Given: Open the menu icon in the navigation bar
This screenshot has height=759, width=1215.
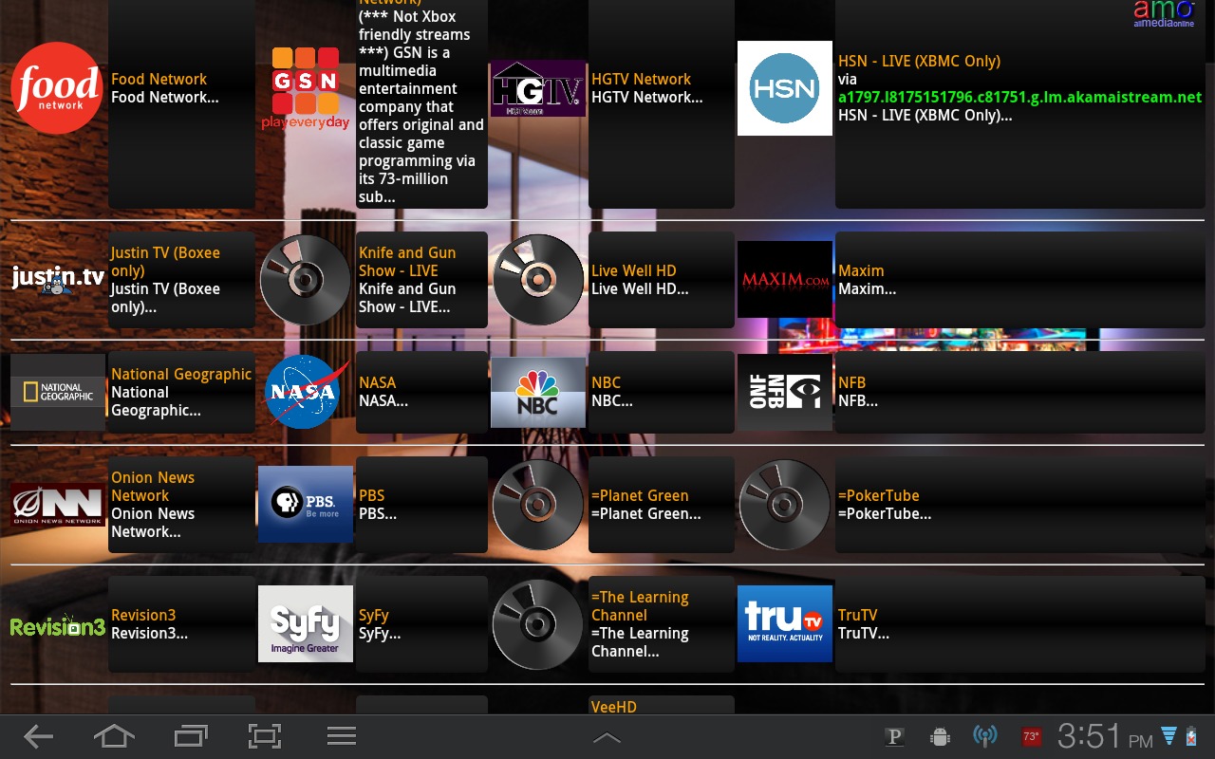Looking at the screenshot, I should click(341, 736).
